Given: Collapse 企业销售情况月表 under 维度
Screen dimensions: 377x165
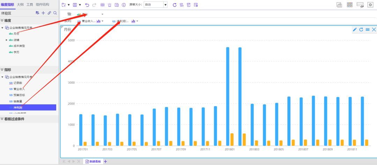Looking at the screenshot, I should pos(2,28).
